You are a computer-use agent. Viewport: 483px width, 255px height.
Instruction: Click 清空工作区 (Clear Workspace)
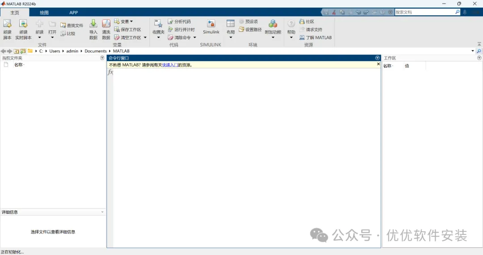point(127,38)
